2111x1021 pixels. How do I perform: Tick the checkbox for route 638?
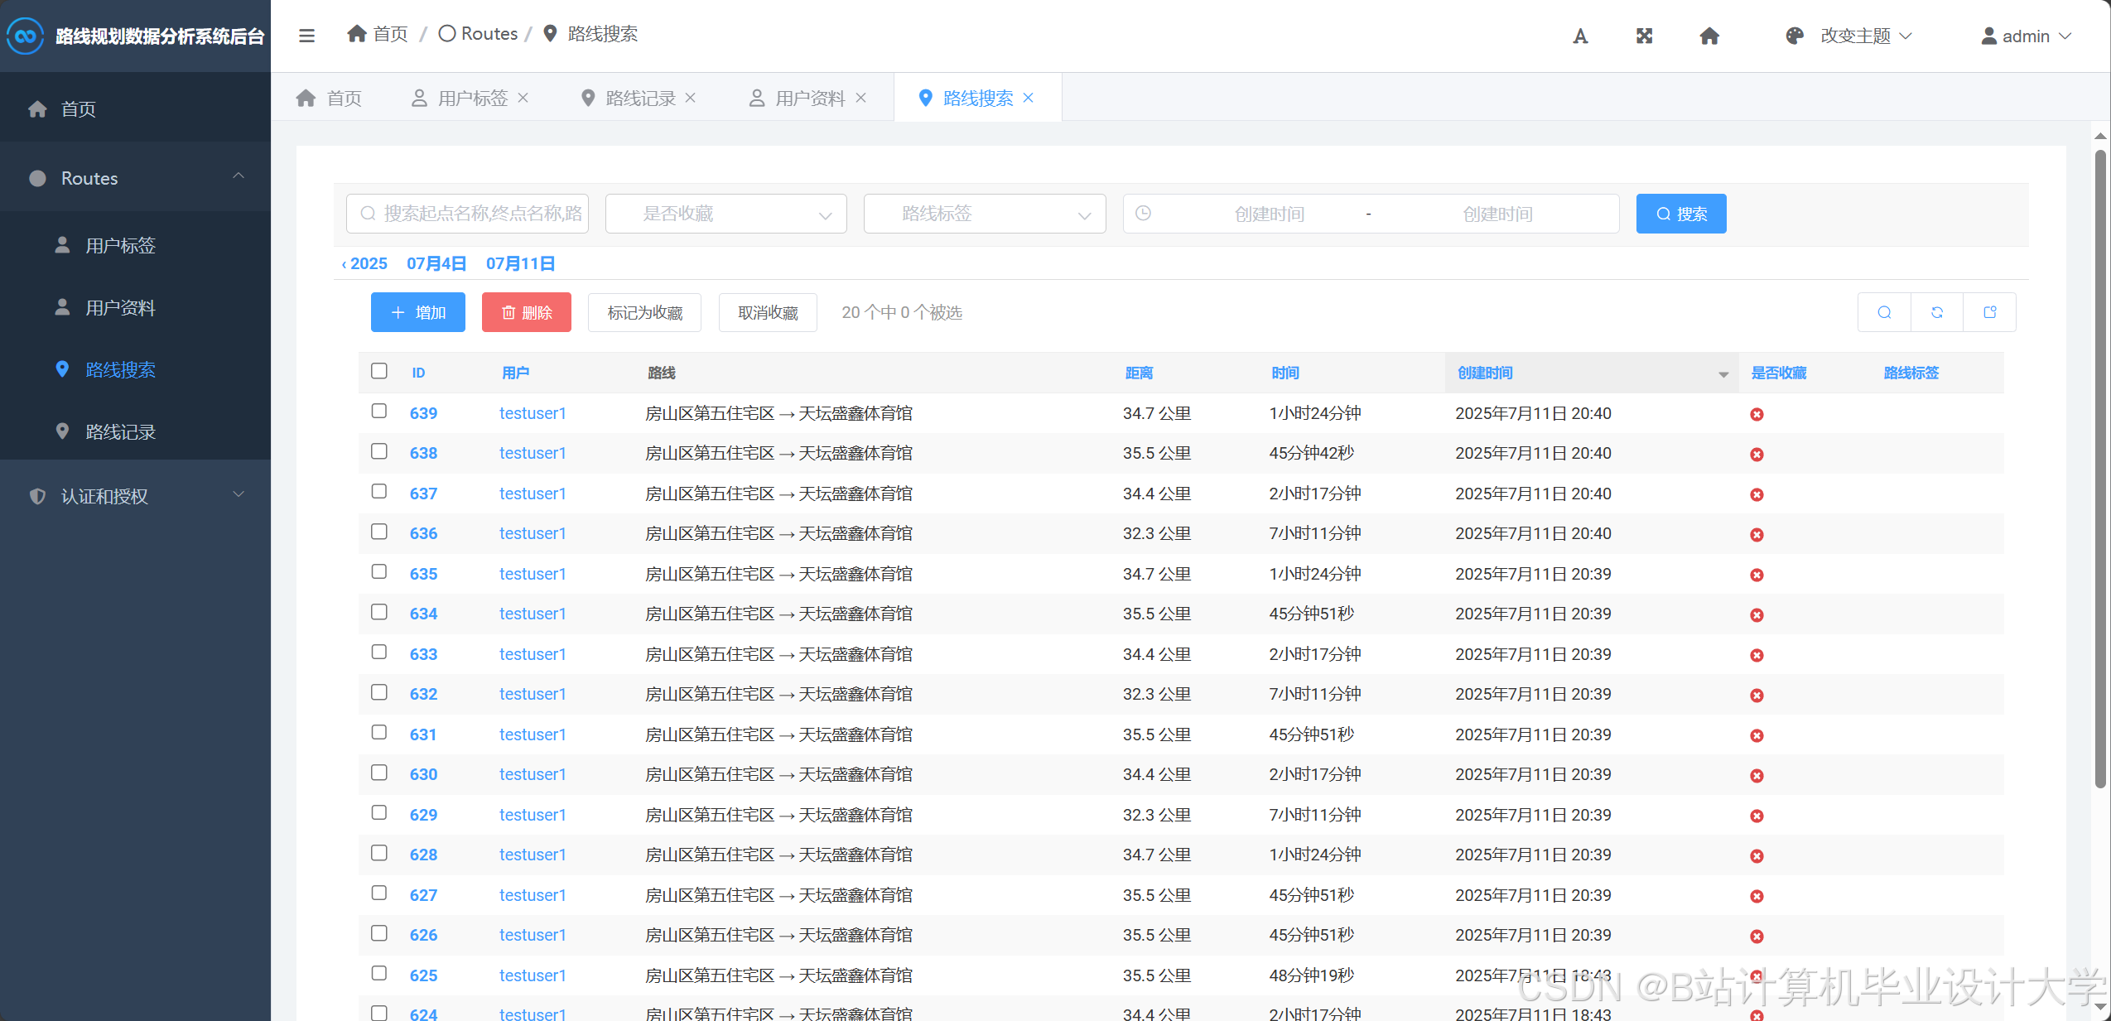tap(379, 451)
